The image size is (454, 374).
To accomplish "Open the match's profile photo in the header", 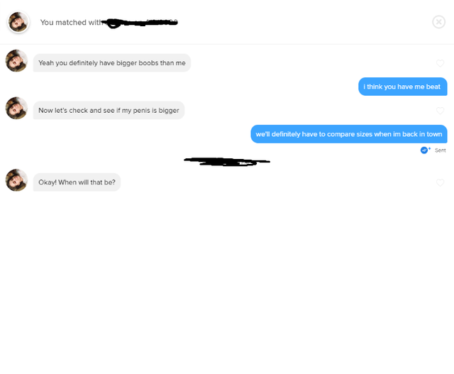I will [x=18, y=22].
